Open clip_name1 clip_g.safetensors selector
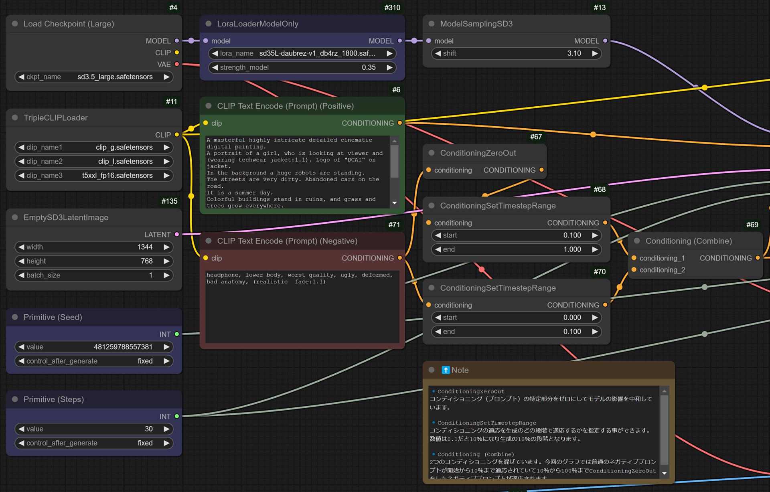The width and height of the screenshot is (770, 492). click(94, 147)
